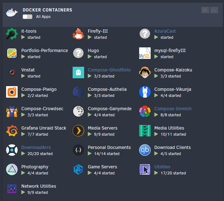Screen dimensions: 224x201
Task: Click the MySQL logo for mysql-fireflyIII
Action: (145, 53)
